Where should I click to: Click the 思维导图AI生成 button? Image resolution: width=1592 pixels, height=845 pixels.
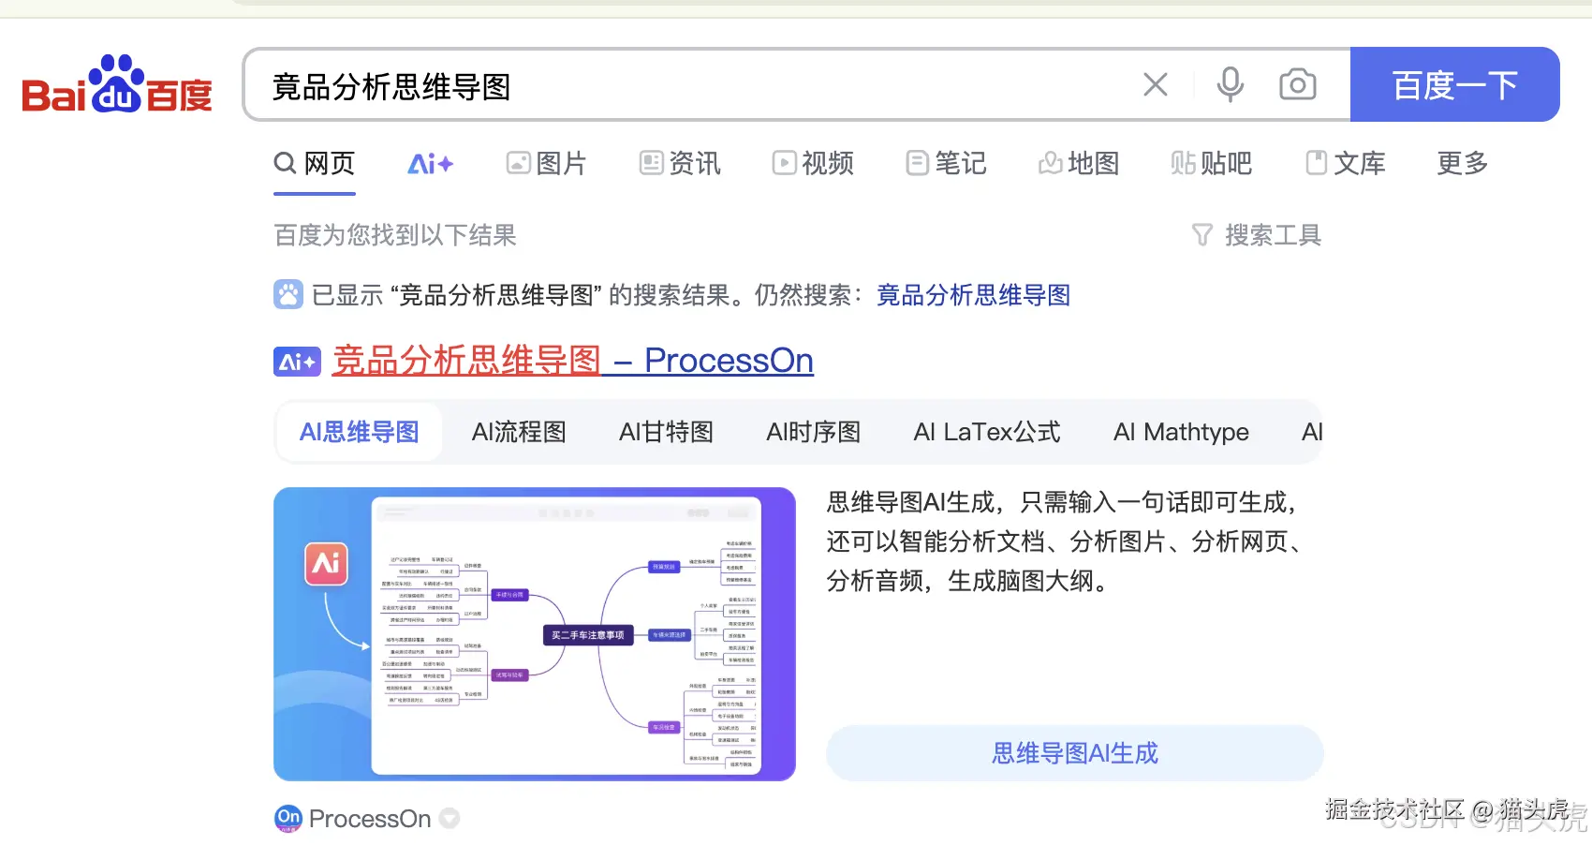pos(1074,752)
